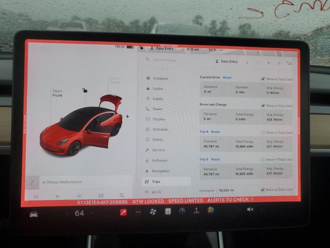
Task: Uncheck Odometer Show in Trips Card
Action: click(262, 190)
